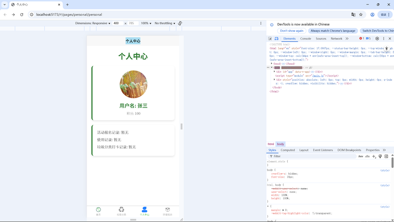Show more styles pane tabs chevron

click(384, 150)
